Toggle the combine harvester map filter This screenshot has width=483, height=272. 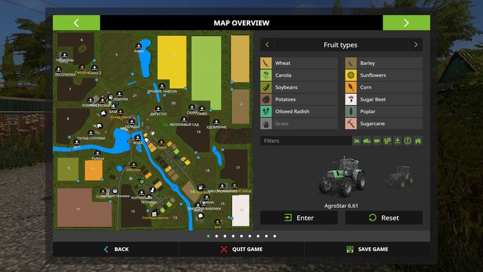coord(368,141)
